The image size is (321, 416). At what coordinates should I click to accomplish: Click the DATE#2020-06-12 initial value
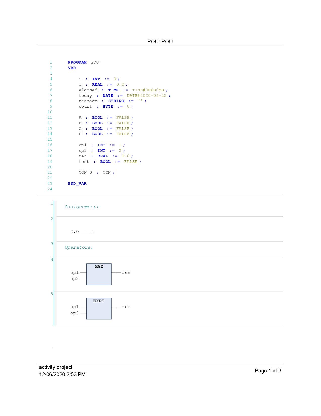point(147,96)
